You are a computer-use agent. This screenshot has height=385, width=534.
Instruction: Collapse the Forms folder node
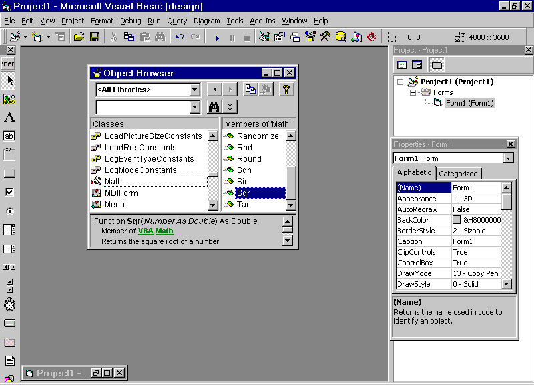[413, 92]
